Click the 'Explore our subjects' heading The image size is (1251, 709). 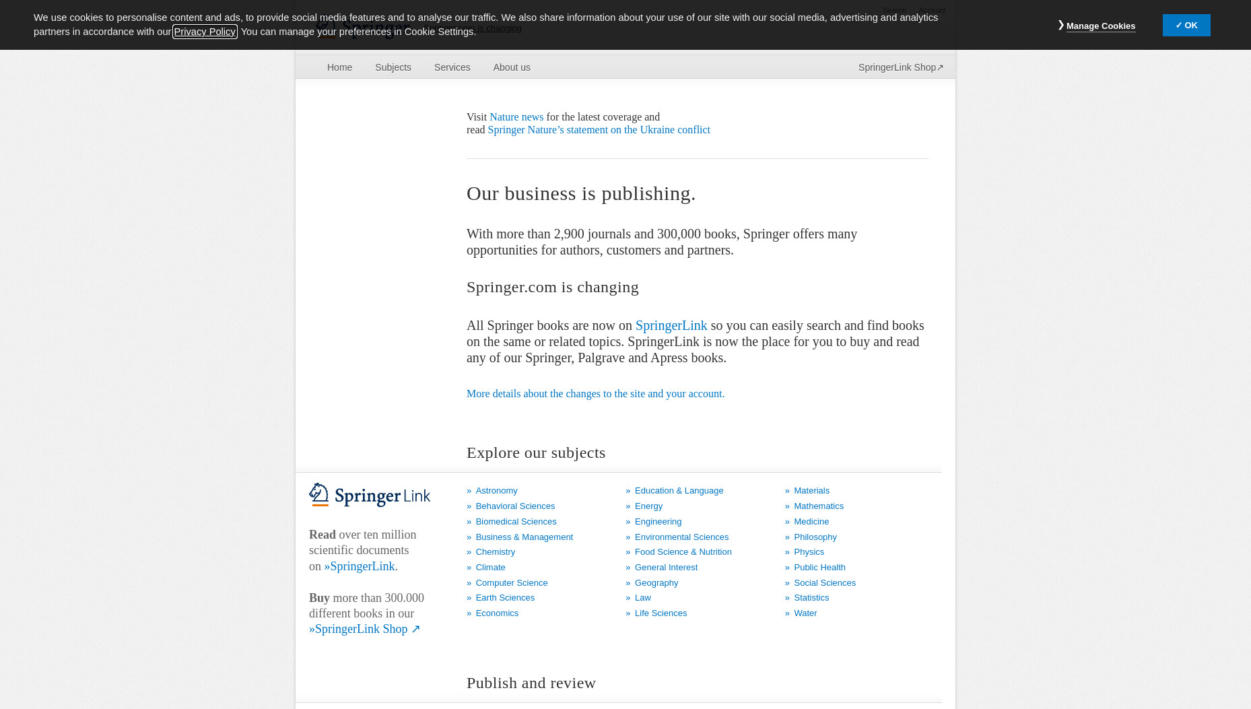click(x=536, y=453)
